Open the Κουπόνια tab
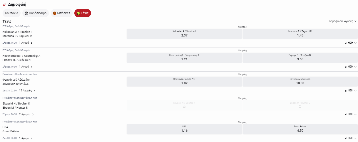358x142 pixels. pyautogui.click(x=12, y=13)
